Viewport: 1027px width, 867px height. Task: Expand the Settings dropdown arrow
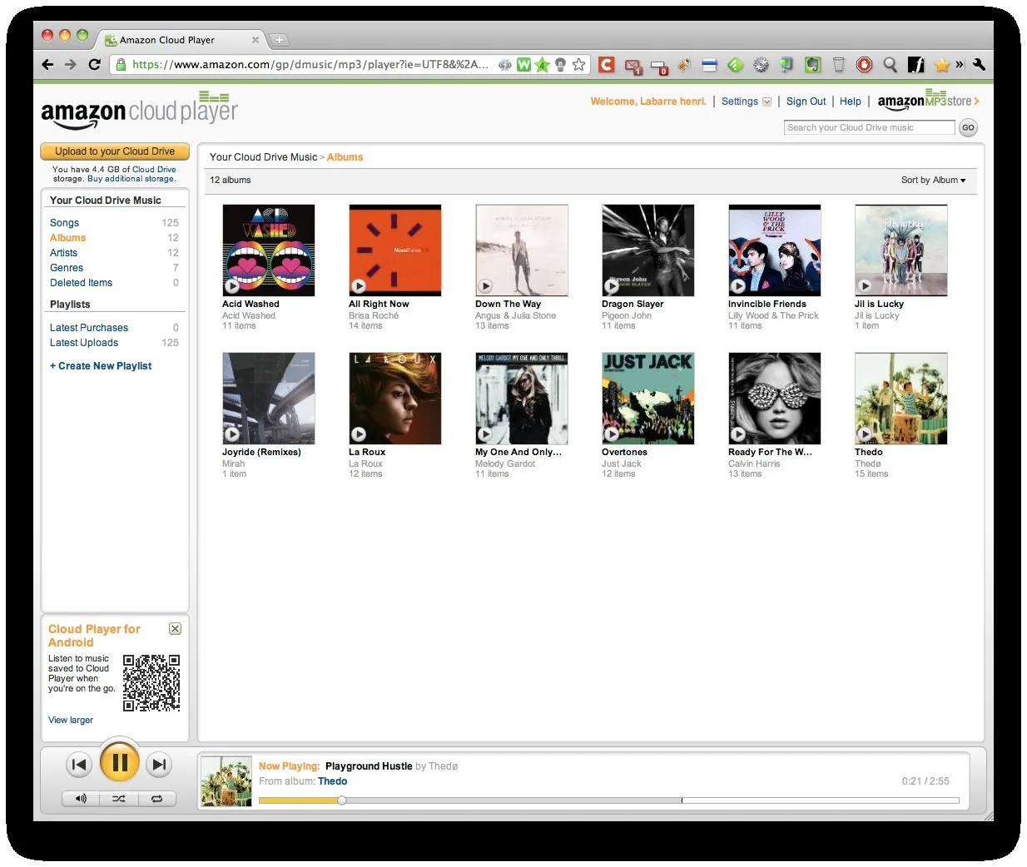pos(767,102)
